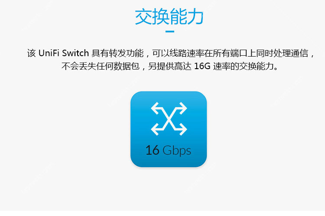Click the crossing arrows switching icon

pos(169,119)
